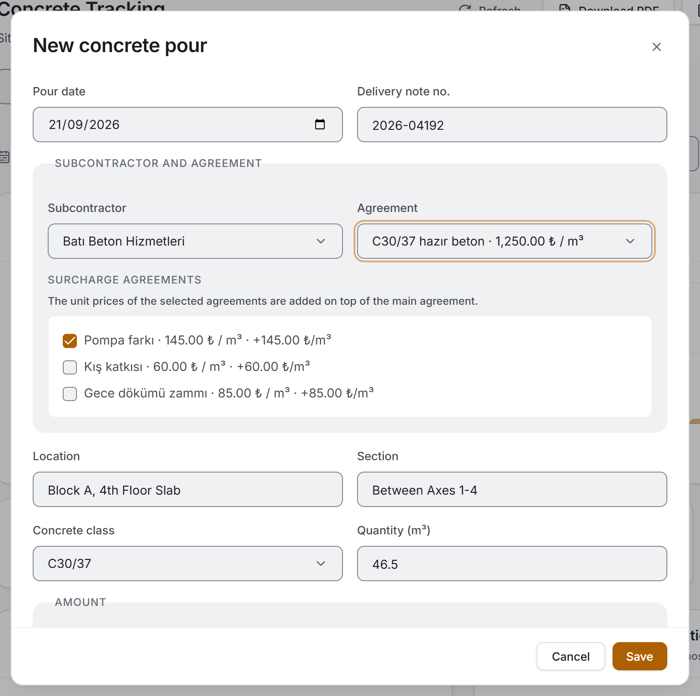Click the Location input field
Viewport: 700px width, 696px height.
pyautogui.click(x=187, y=489)
